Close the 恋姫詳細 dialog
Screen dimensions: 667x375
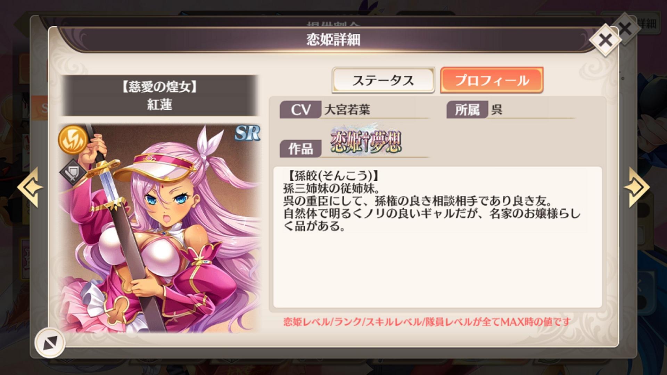606,41
